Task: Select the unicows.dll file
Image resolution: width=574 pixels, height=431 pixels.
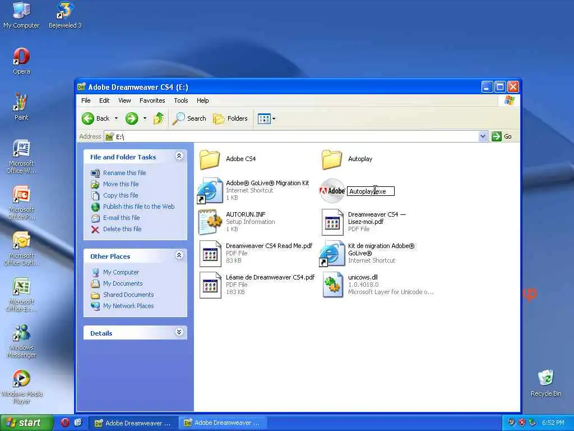Action: point(378,285)
